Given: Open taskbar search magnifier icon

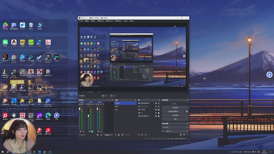Looking at the screenshot, I should (8, 152).
